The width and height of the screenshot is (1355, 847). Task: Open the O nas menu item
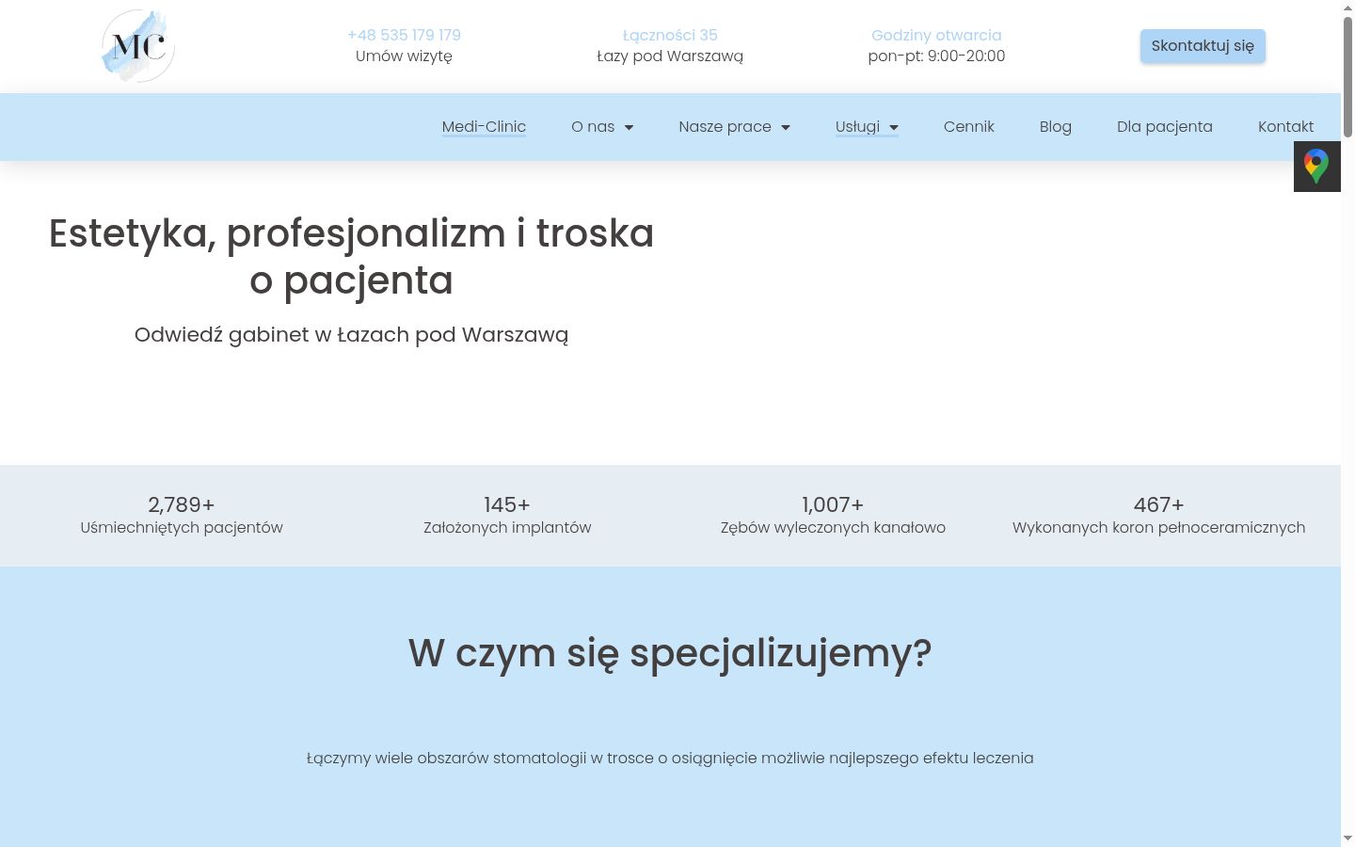pyautogui.click(x=593, y=127)
